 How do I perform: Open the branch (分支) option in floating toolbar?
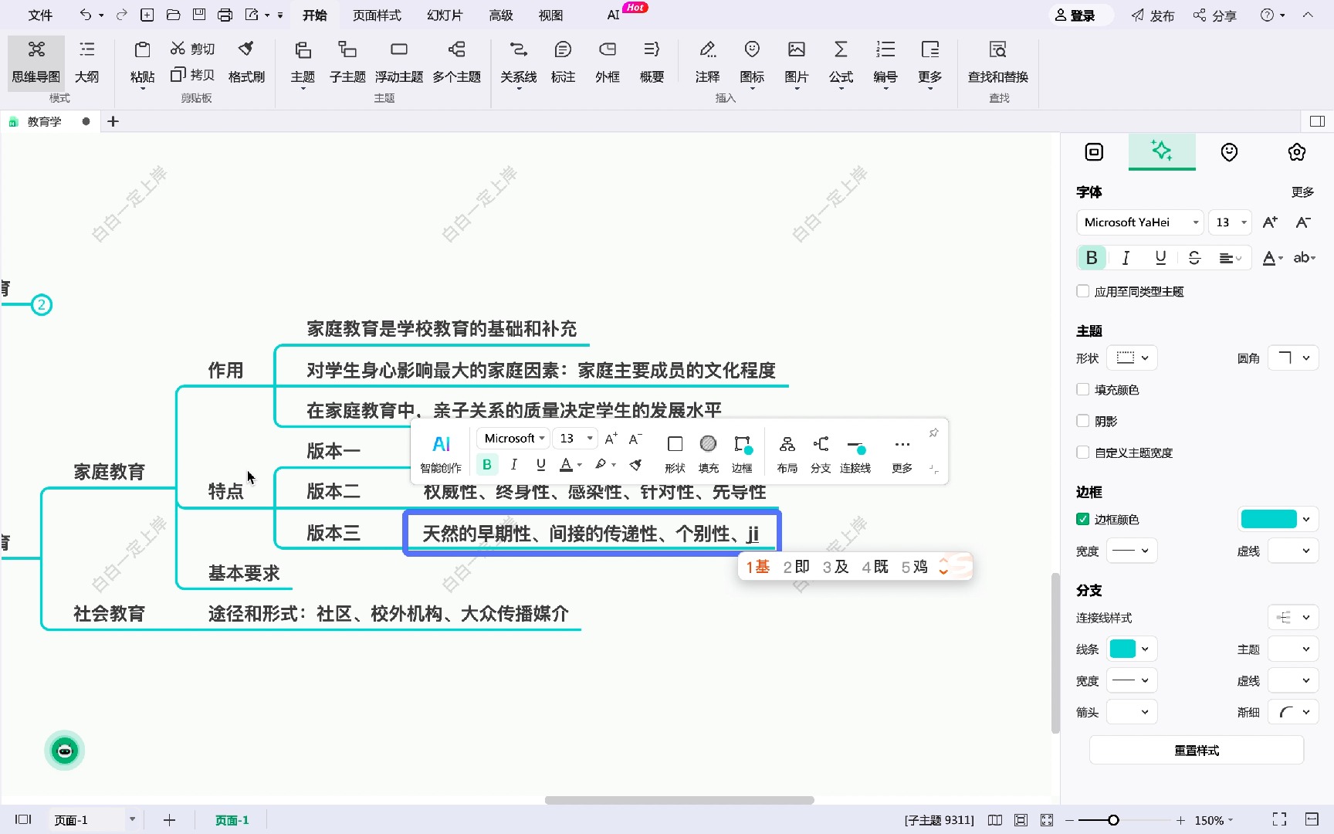821,453
